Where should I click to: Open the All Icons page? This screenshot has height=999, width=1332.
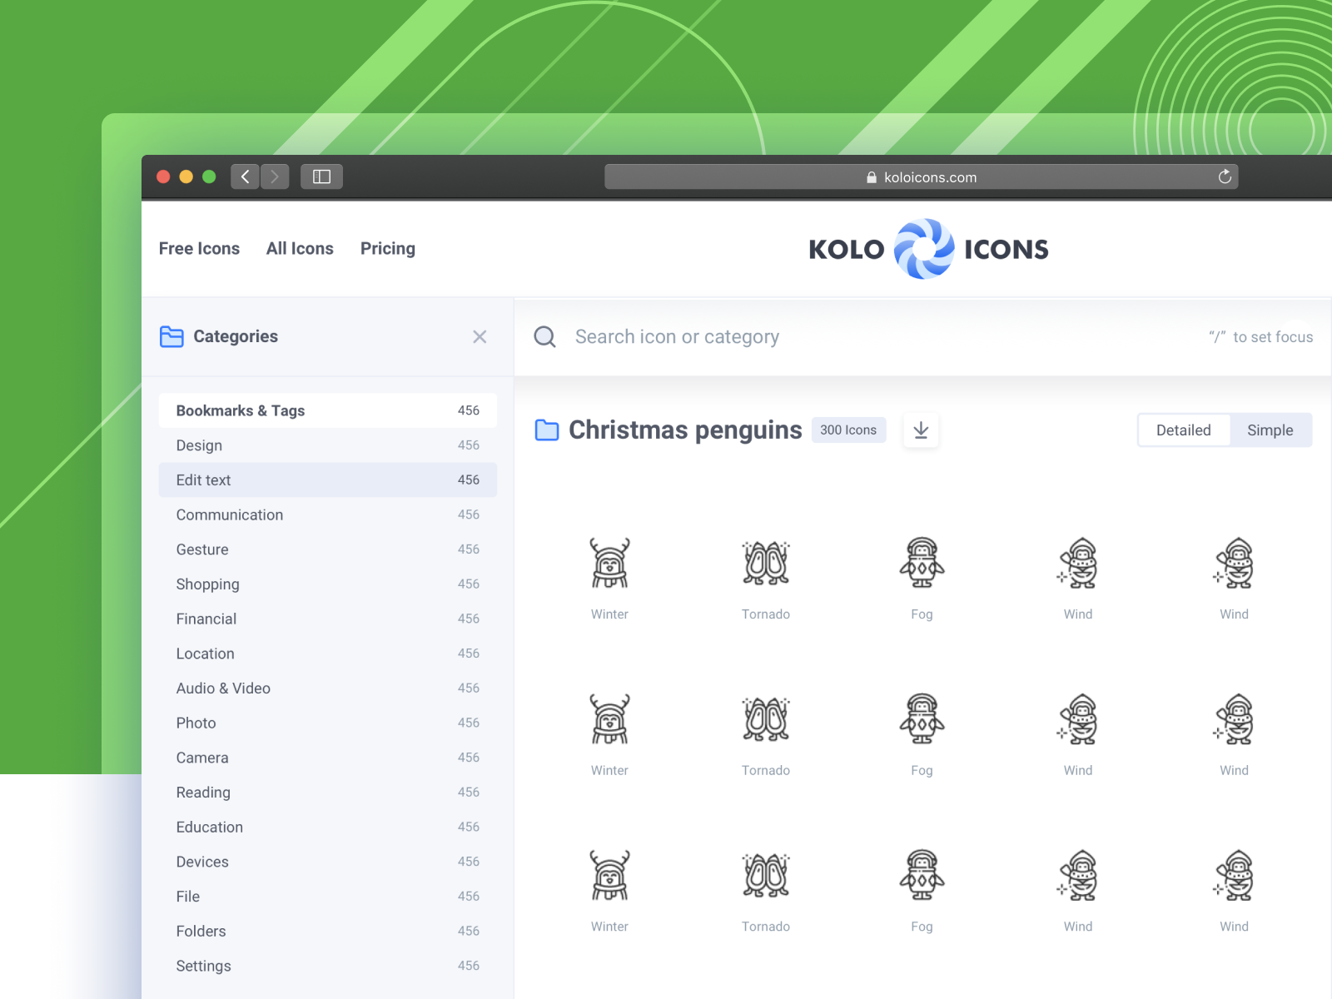pos(300,249)
